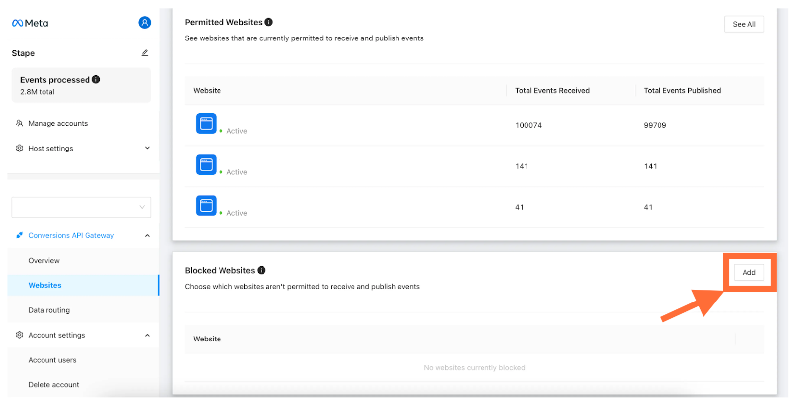Show info tooltip for Events processed
This screenshot has width=791, height=415.
(x=96, y=79)
